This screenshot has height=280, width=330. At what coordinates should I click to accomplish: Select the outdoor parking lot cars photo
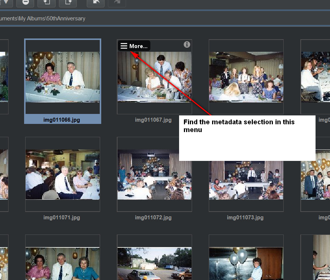point(154,263)
